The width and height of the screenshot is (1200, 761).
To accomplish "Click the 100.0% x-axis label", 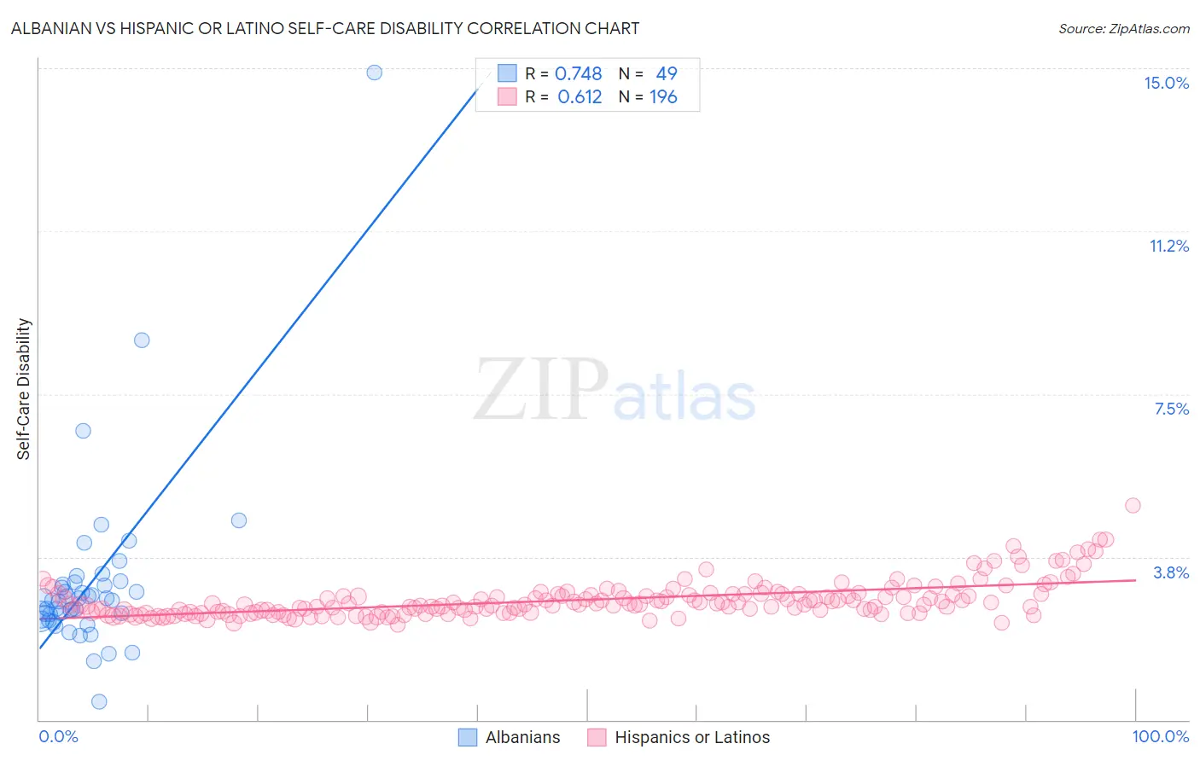I will pyautogui.click(x=1161, y=736).
